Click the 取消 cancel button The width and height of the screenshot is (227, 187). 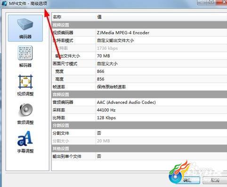coord(215,180)
